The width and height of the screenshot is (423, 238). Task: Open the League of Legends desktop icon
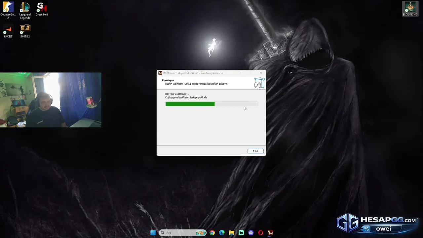pyautogui.click(x=25, y=10)
